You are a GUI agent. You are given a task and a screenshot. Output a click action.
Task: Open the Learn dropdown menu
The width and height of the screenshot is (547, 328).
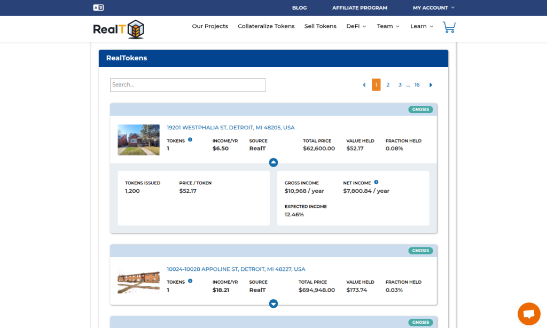point(422,26)
